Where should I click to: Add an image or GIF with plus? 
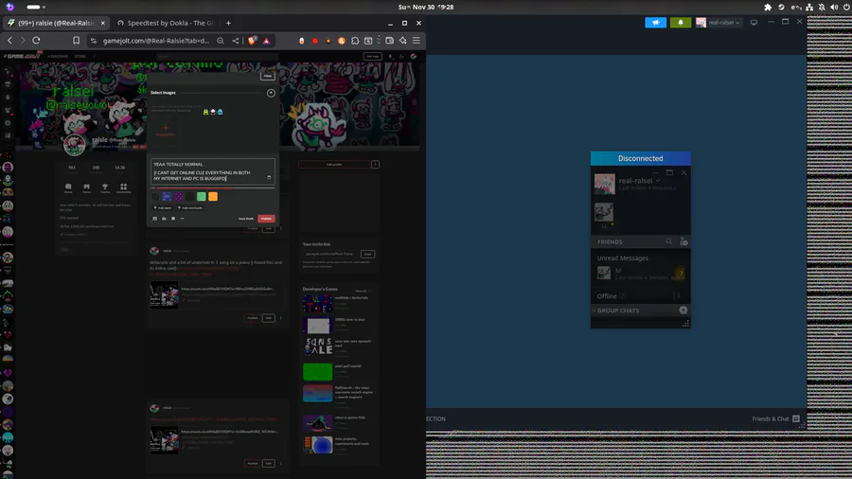tap(165, 130)
